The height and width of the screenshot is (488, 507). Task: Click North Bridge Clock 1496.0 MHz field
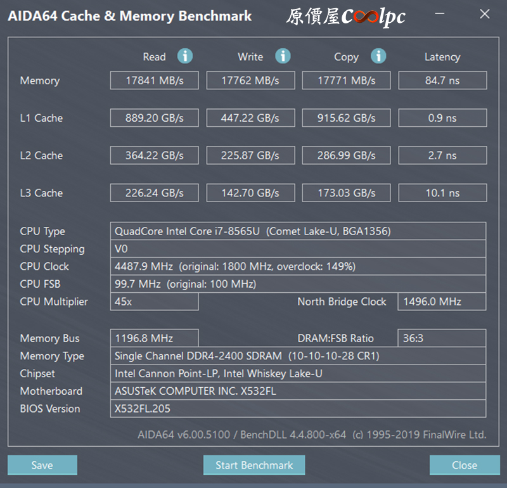click(442, 302)
